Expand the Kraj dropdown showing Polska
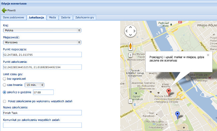Viewport: 217px width, 131px height. pyautogui.click(x=42, y=30)
